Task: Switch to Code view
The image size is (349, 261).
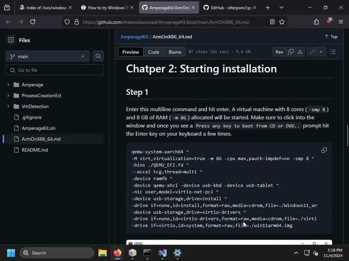Action: [x=154, y=52]
